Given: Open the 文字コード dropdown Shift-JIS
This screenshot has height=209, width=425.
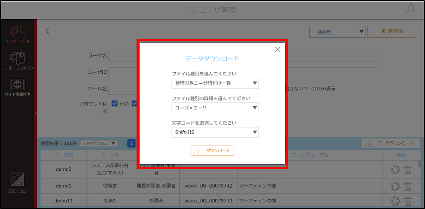Looking at the screenshot, I should tap(215, 132).
